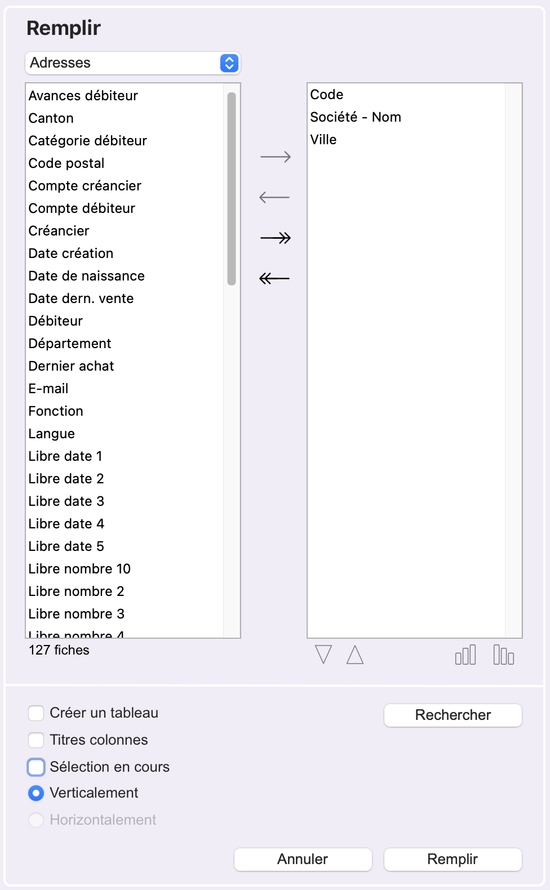Move selected field down with triangle icon
This screenshot has width=550, height=890.
tap(323, 655)
